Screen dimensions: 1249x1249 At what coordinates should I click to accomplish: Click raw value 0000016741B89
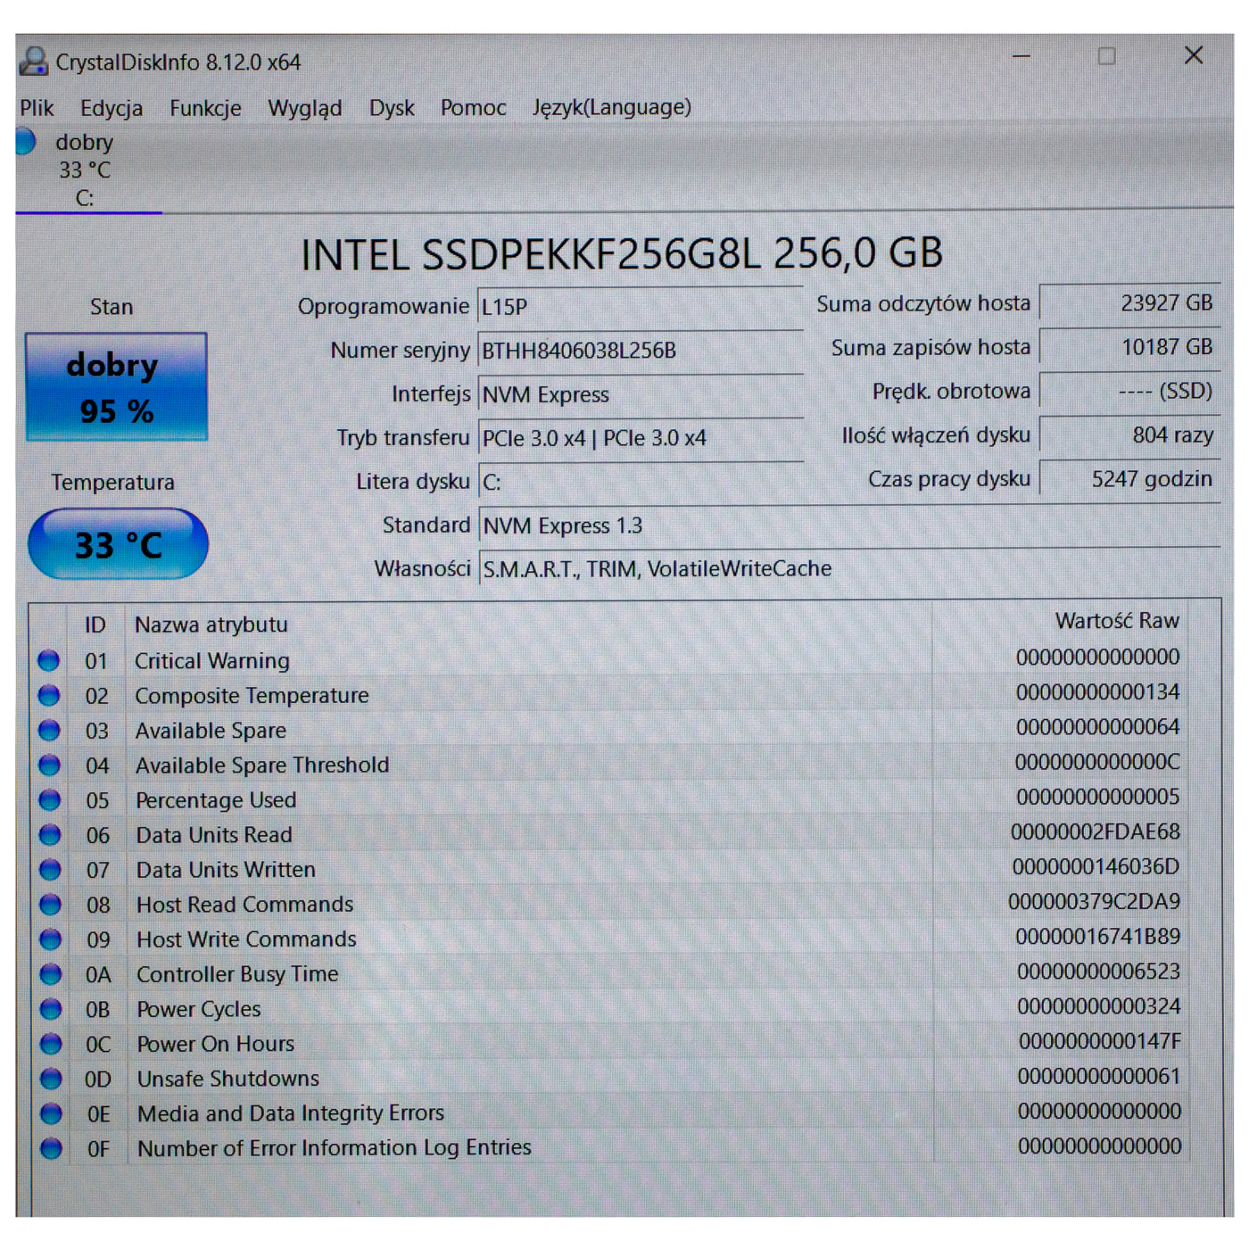click(1098, 936)
